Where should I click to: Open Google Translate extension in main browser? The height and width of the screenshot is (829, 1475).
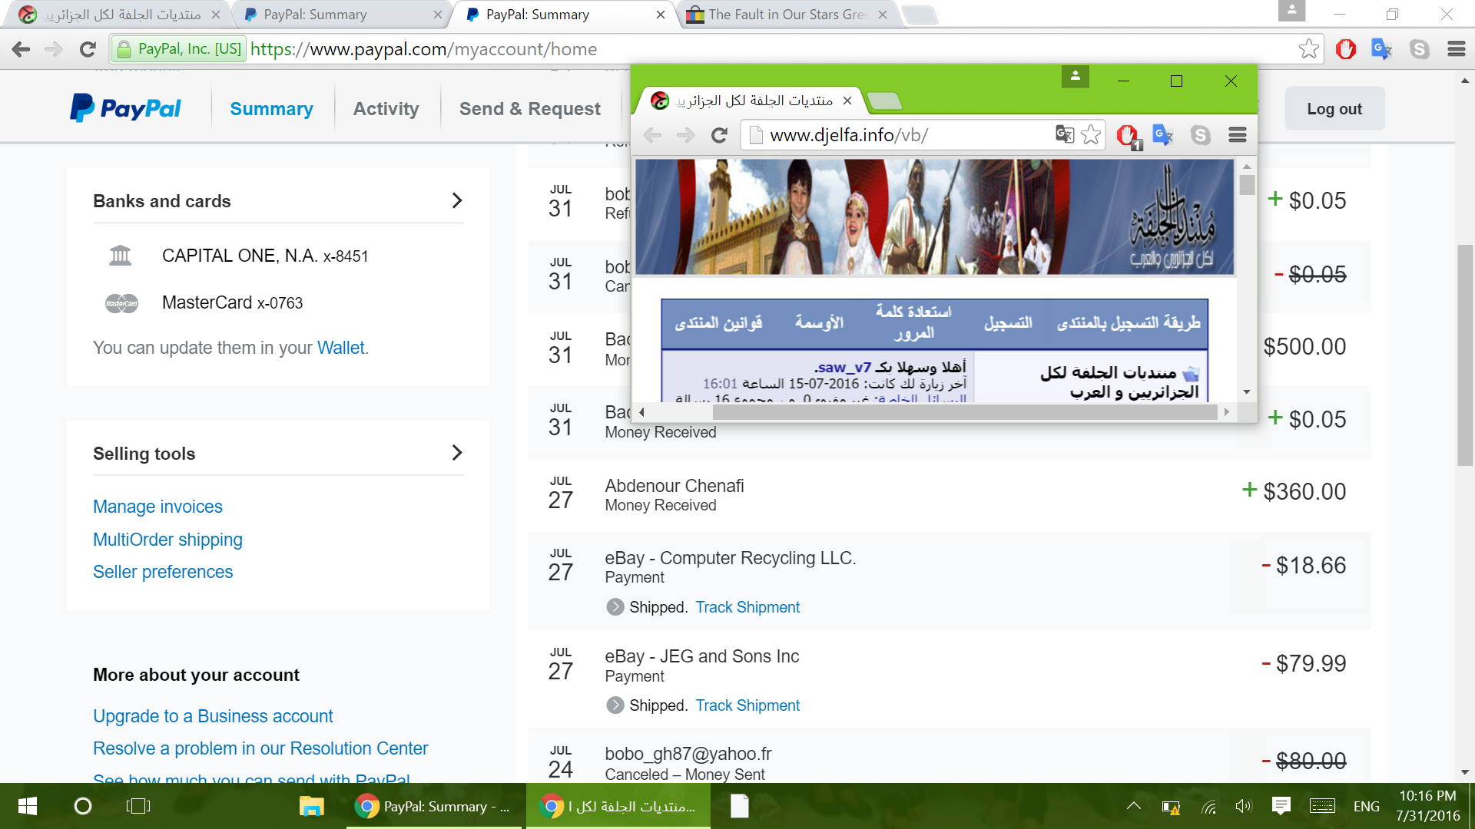1382,49
